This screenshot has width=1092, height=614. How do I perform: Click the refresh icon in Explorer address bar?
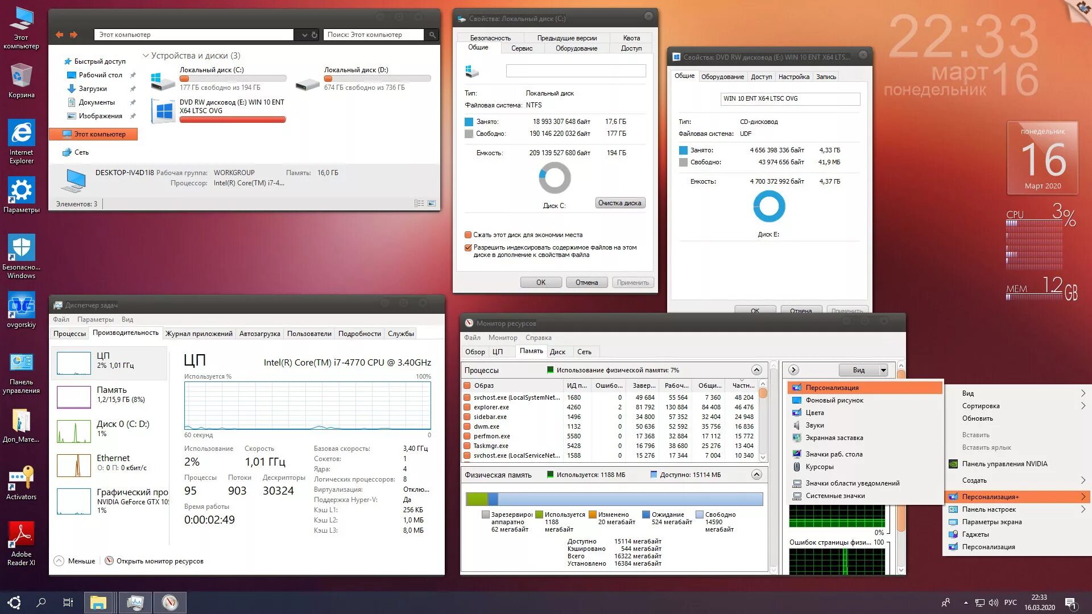(x=314, y=35)
